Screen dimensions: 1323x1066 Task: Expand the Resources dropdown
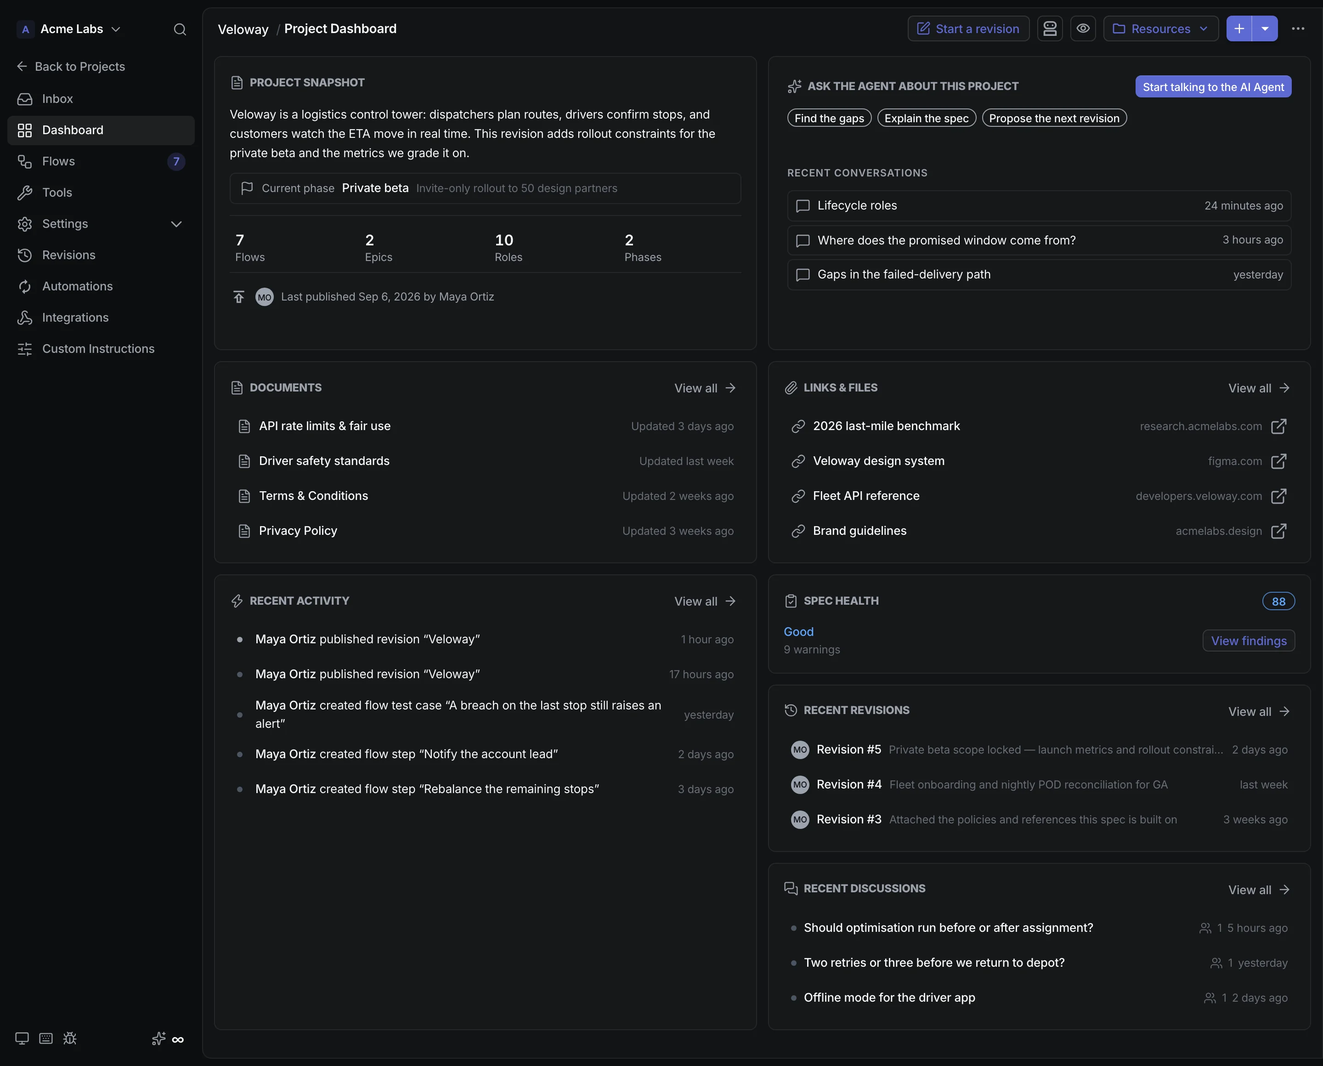click(x=1160, y=29)
